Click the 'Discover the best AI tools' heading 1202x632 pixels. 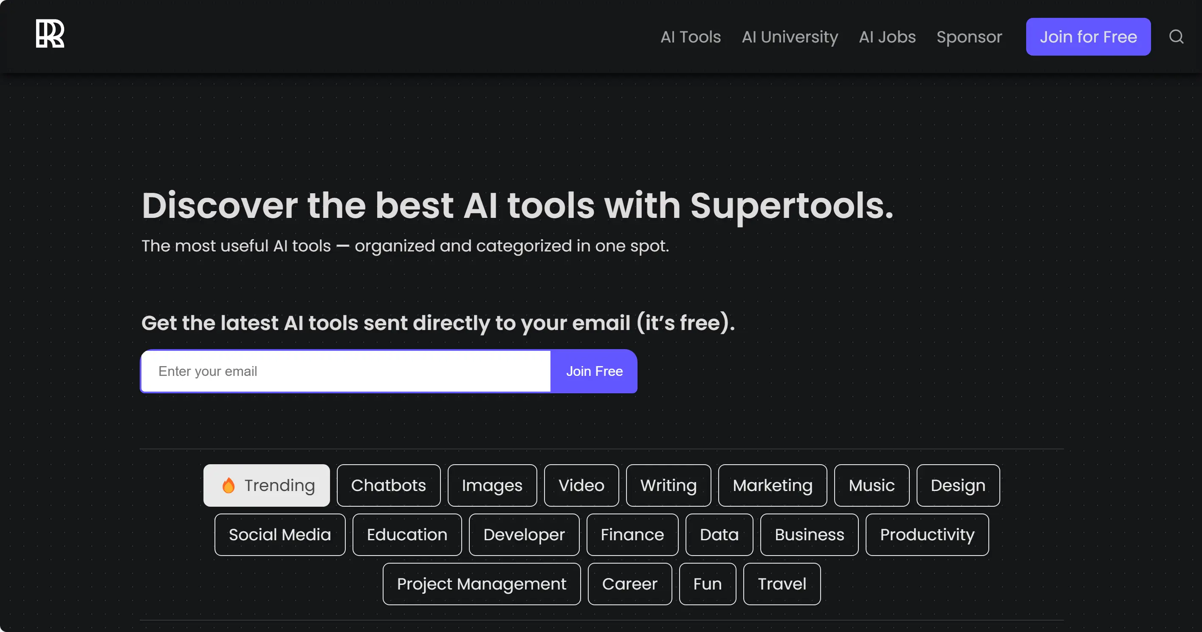click(517, 206)
